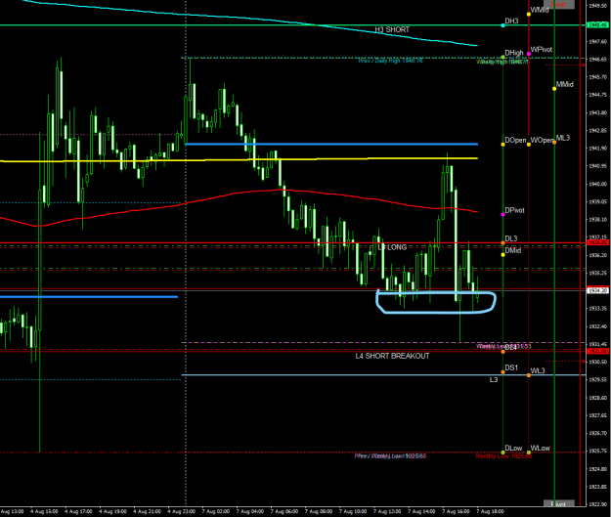Select the DOpen yellow marker
Image resolution: width=611 pixels, height=517 pixels.
502,145
